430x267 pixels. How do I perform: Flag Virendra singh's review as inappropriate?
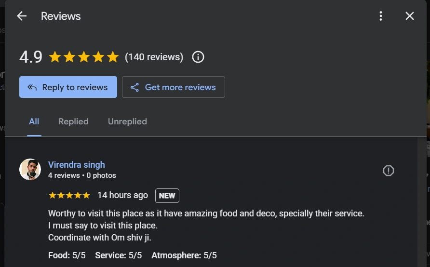pos(388,171)
